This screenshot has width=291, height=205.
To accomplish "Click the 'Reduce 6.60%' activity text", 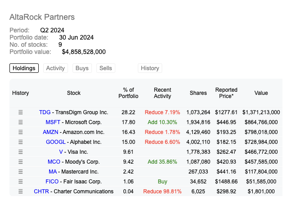I will pos(162,142).
